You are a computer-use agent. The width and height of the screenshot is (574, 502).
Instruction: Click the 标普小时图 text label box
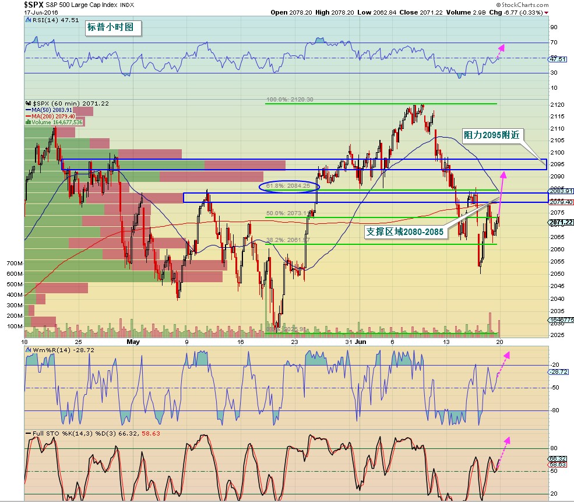113,28
